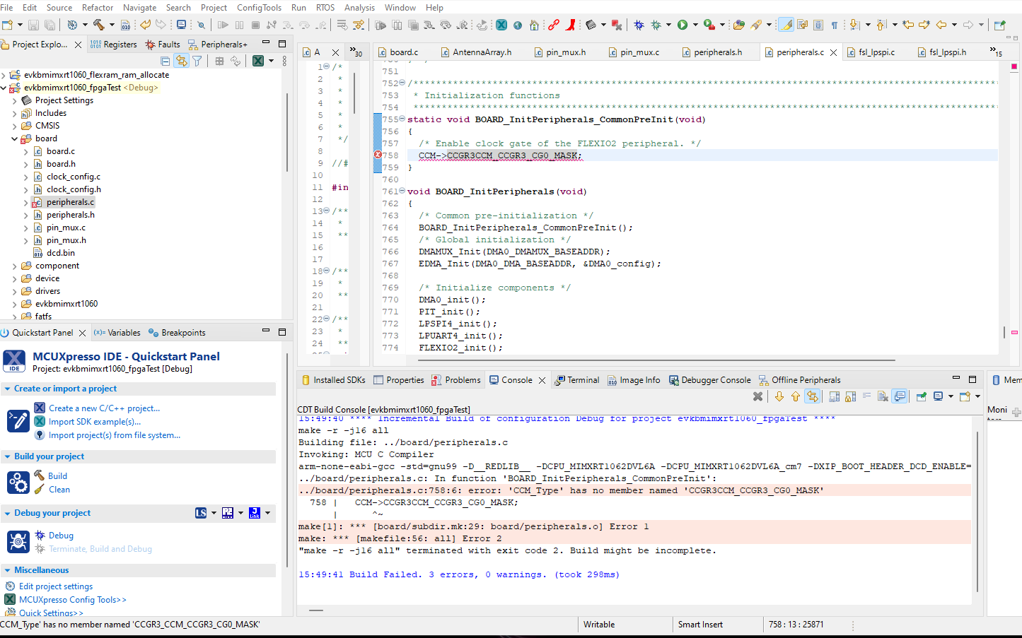Clean the project from the Quickstart Panel

click(x=61, y=489)
